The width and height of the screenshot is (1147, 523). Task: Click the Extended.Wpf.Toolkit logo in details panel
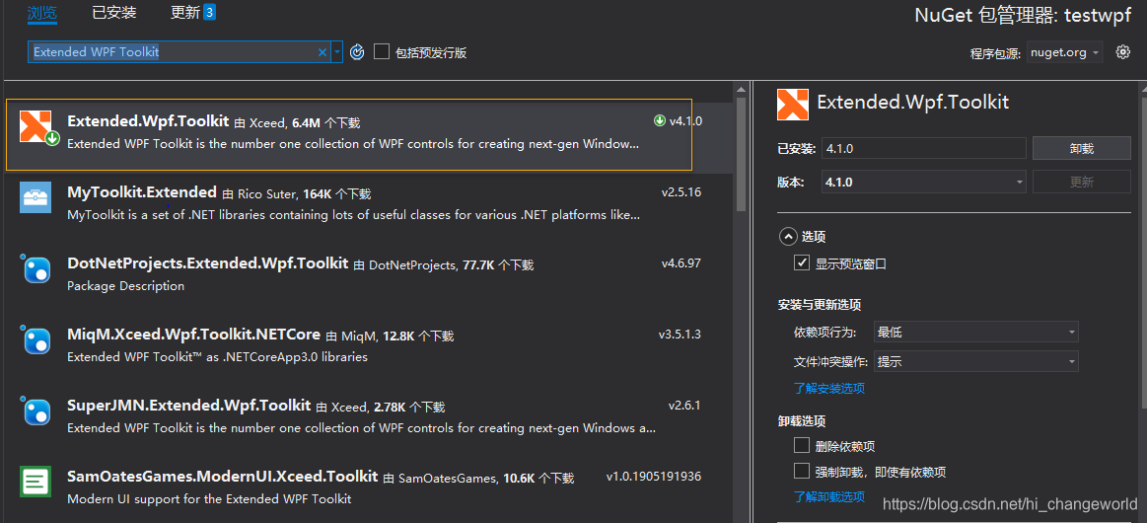pyautogui.click(x=792, y=105)
